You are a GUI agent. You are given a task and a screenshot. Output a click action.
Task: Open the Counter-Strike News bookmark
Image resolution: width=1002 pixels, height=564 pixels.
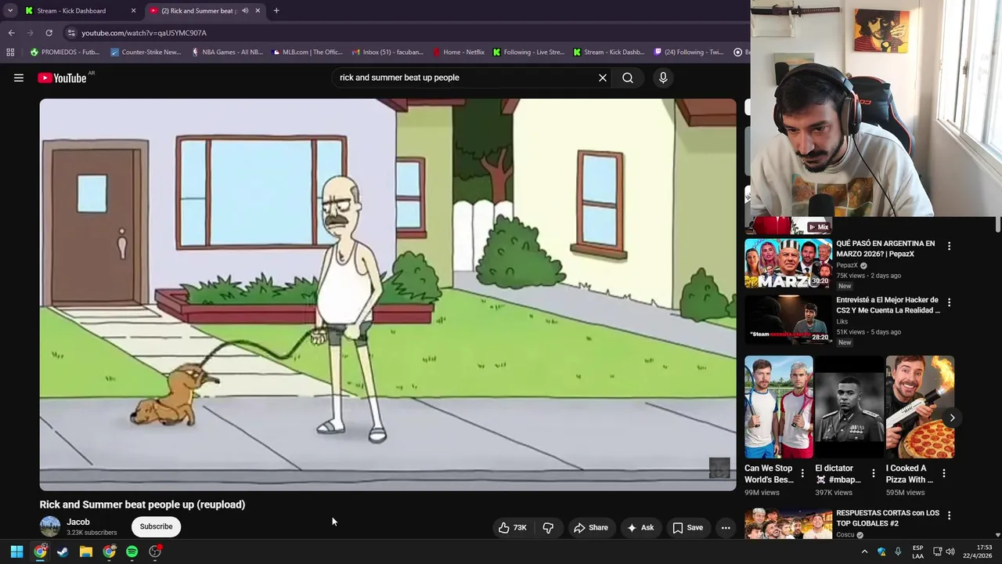pyautogui.click(x=146, y=52)
